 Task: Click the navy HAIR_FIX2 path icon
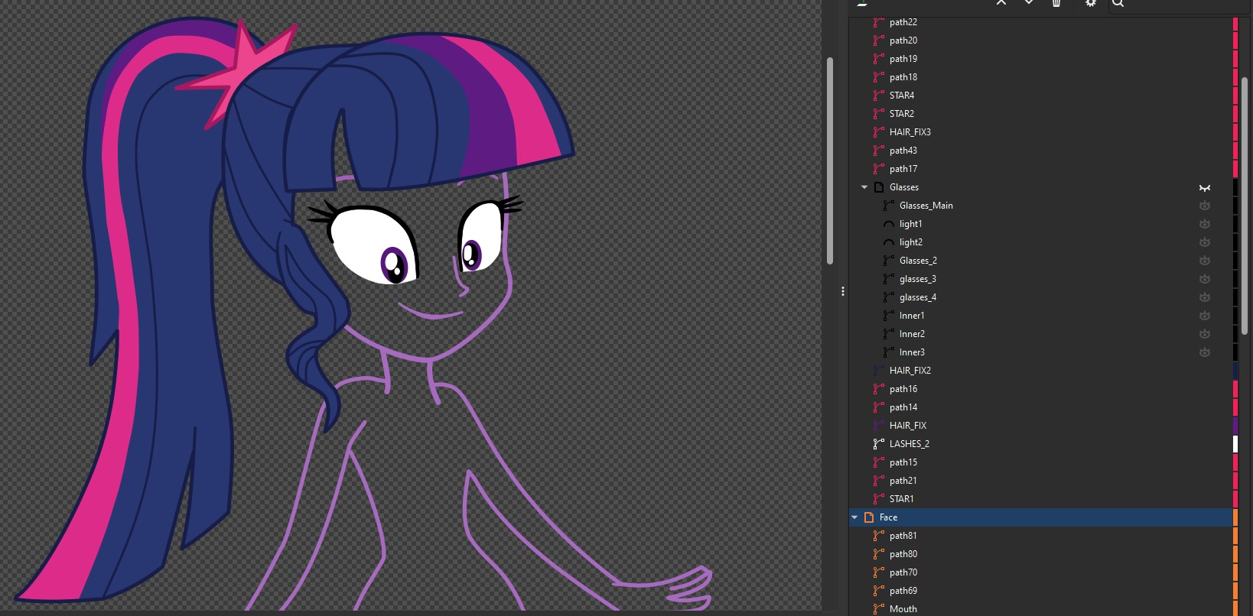(x=879, y=371)
